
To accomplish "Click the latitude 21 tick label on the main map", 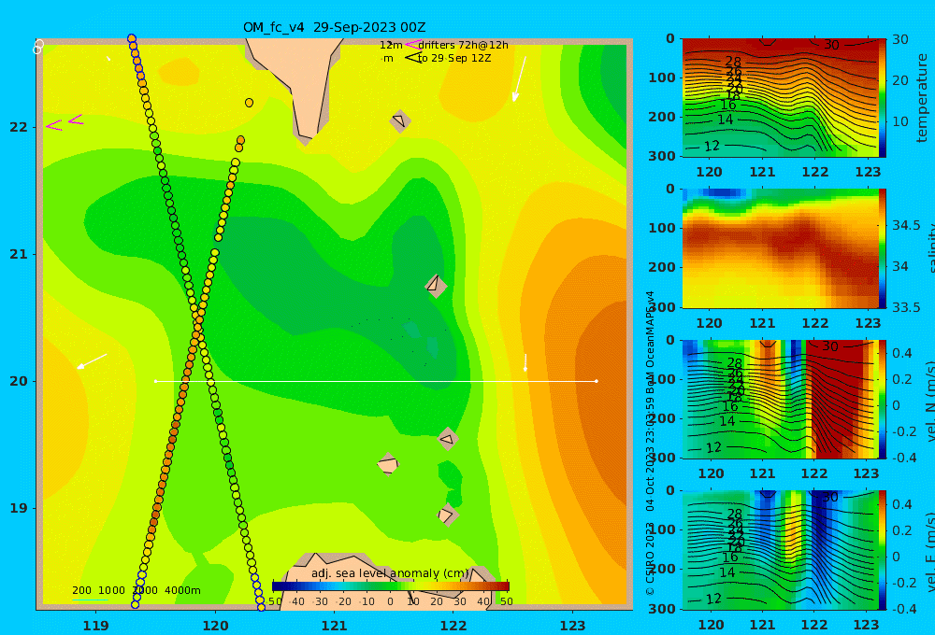I will point(19,254).
